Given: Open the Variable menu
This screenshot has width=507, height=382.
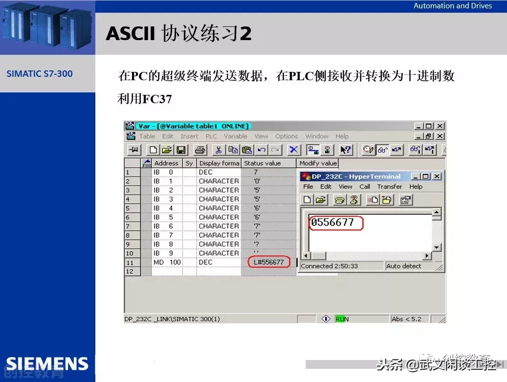Looking at the screenshot, I should click(x=235, y=136).
